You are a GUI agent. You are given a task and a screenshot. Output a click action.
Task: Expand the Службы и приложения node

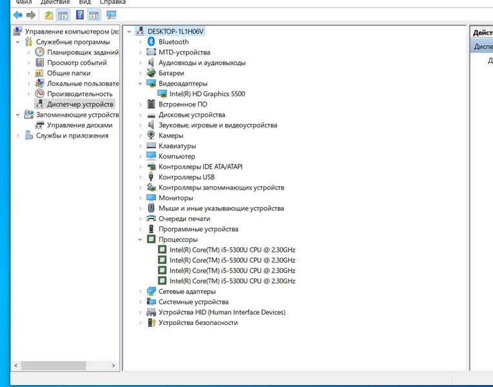pyautogui.click(x=18, y=135)
